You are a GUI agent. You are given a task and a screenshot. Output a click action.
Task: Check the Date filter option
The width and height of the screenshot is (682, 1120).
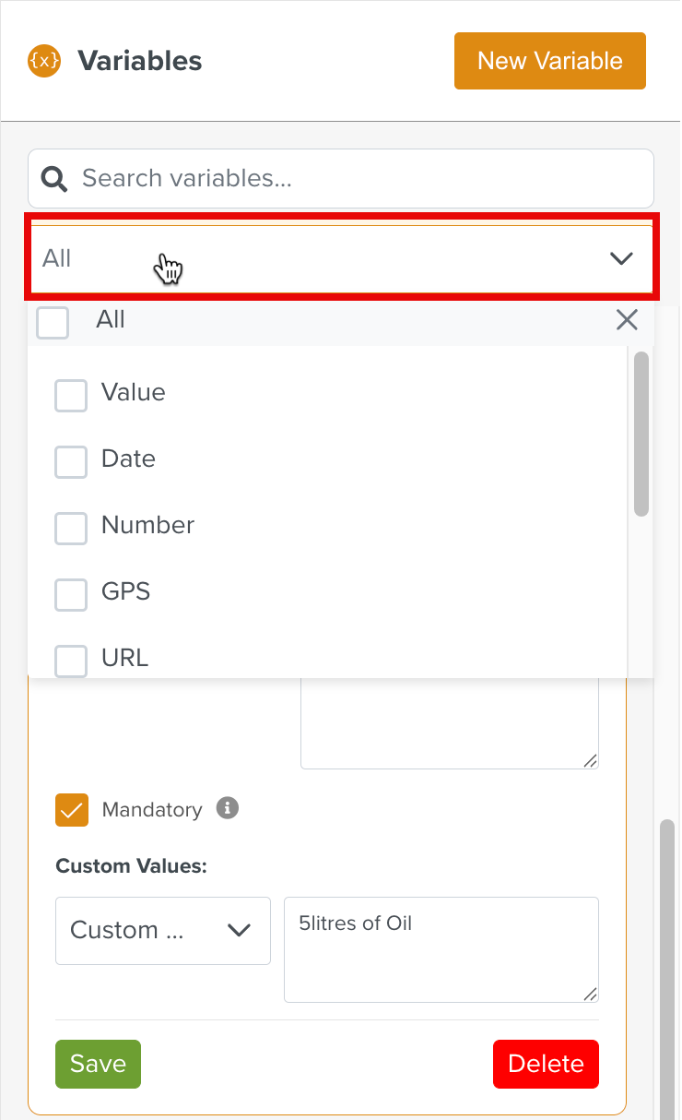pos(71,462)
